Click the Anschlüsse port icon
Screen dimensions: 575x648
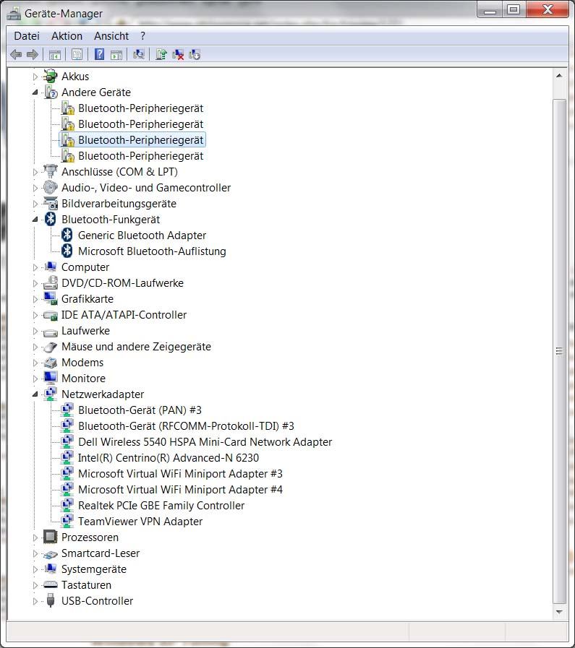click(51, 171)
